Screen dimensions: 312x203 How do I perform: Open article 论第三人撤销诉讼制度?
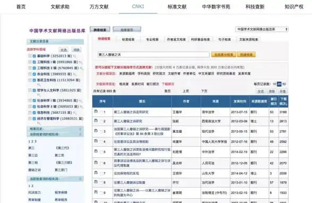(x=129, y=182)
